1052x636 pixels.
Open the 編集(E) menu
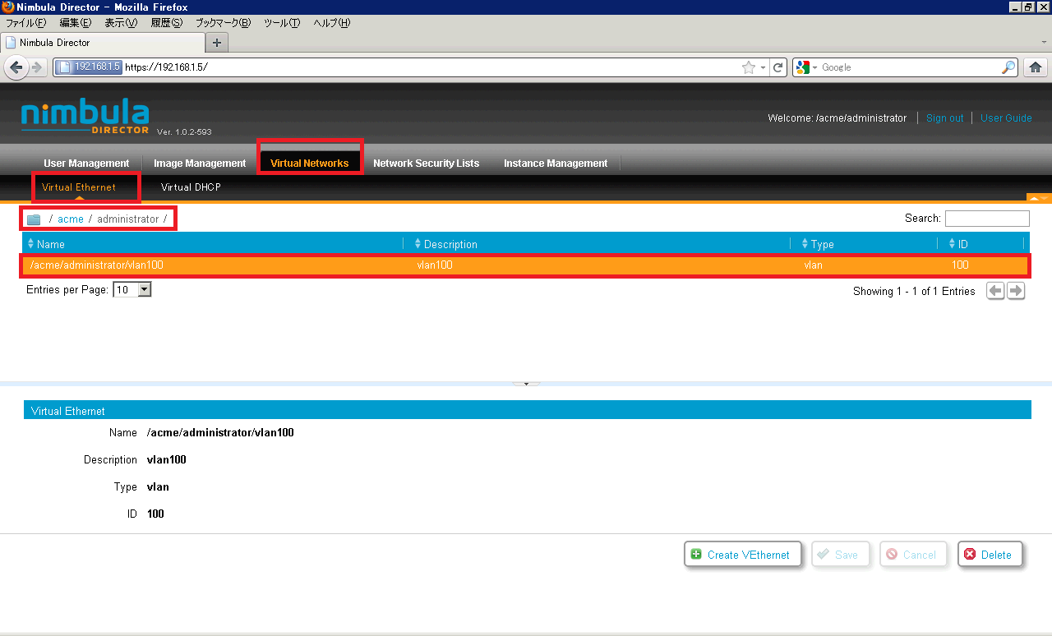pyautogui.click(x=76, y=23)
